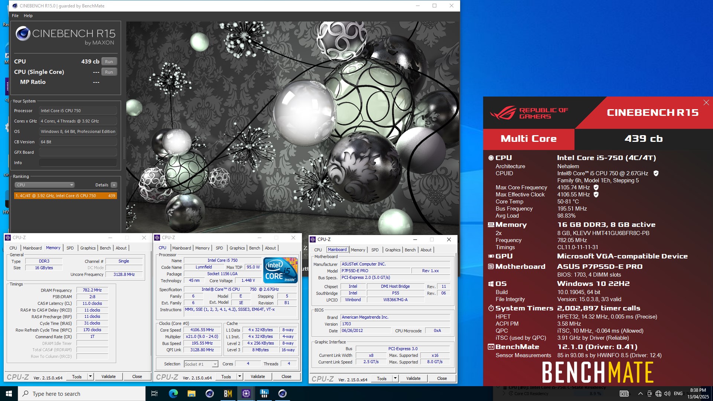Close the BenchMate result overlay with X
The height and width of the screenshot is (401, 713).
706,102
